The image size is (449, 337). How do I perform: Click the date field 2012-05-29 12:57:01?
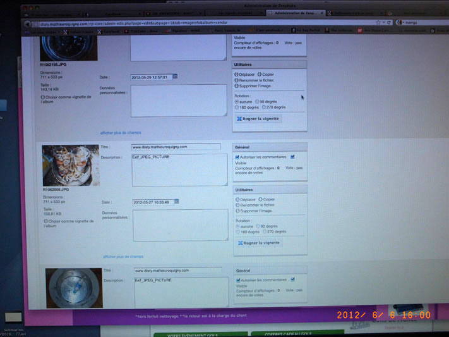pyautogui.click(x=152, y=77)
